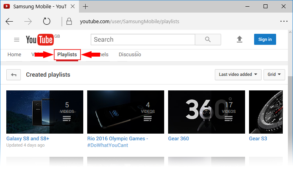Screen dimensions: 293x180
Task: Click the Gear S3 title link
Action: tap(258, 138)
